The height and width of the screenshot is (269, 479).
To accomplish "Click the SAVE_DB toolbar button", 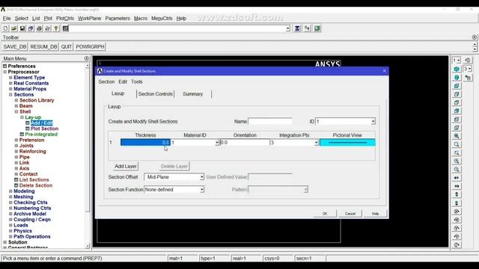I will (15, 46).
